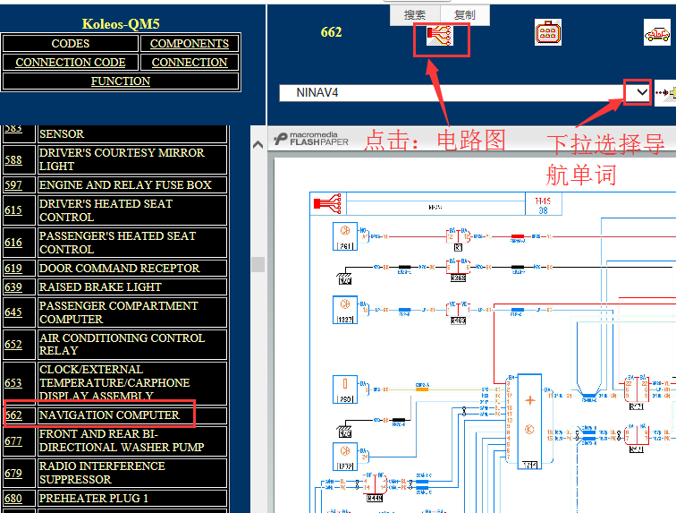This screenshot has width=676, height=513.
Task: Expand the NINAV4 dropdown arrow
Action: [x=642, y=92]
